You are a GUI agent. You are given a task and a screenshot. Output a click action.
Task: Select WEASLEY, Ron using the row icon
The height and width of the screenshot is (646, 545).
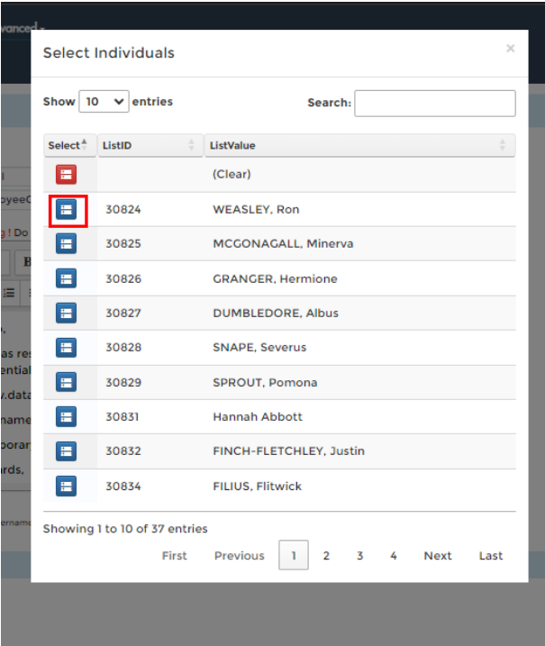tap(66, 210)
